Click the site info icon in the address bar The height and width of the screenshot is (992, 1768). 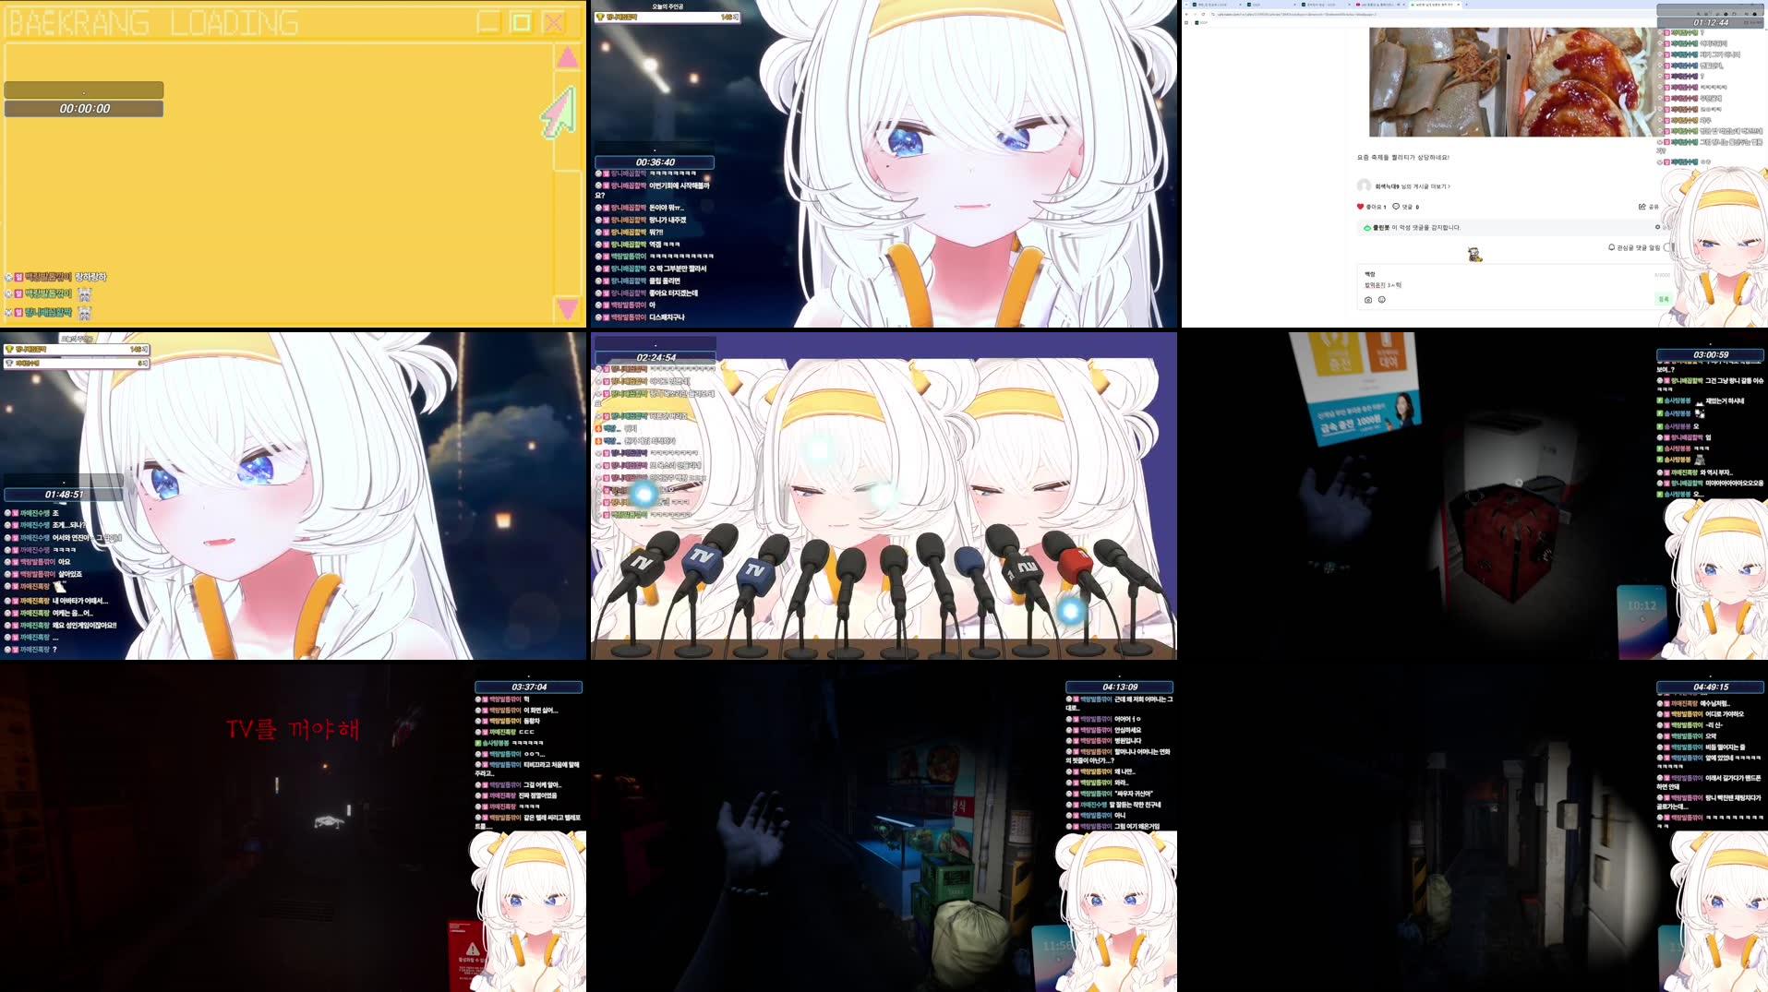[x=1213, y=14]
